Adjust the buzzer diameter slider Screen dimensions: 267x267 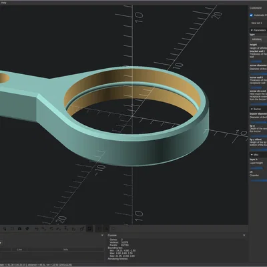[x=258, y=122]
